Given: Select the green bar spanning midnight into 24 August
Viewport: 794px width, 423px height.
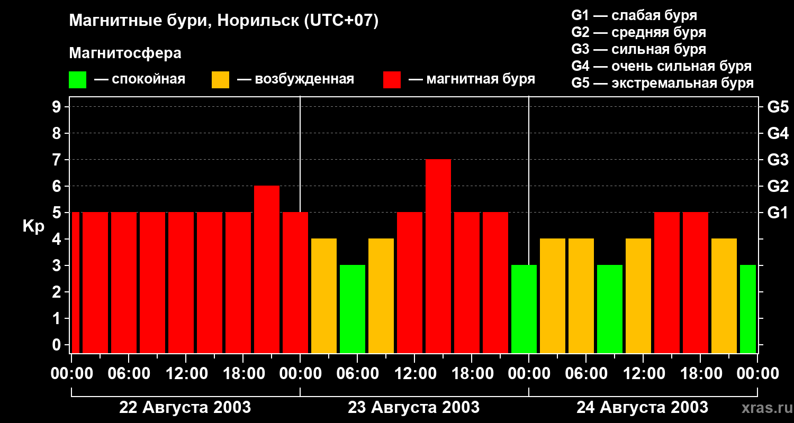Looking at the screenshot, I should (524, 309).
